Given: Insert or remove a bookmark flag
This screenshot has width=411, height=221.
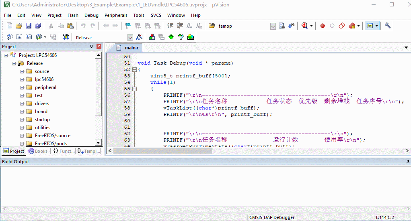Looking at the screenshot, I should (128, 26).
